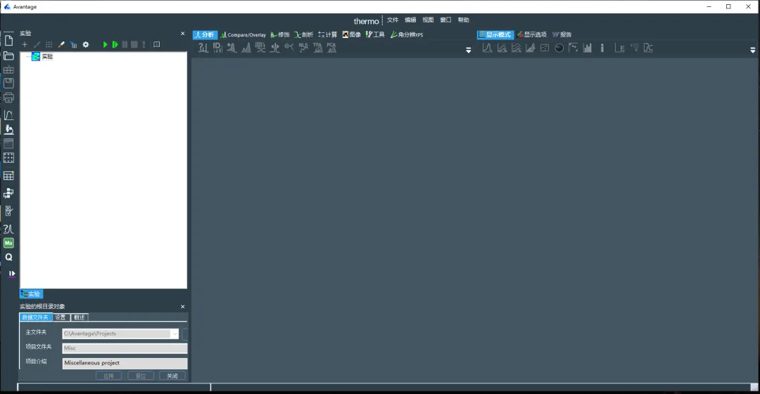This screenshot has width=760, height=394.
Task: Click the PCA analysis icon
Action: pos(331,48)
